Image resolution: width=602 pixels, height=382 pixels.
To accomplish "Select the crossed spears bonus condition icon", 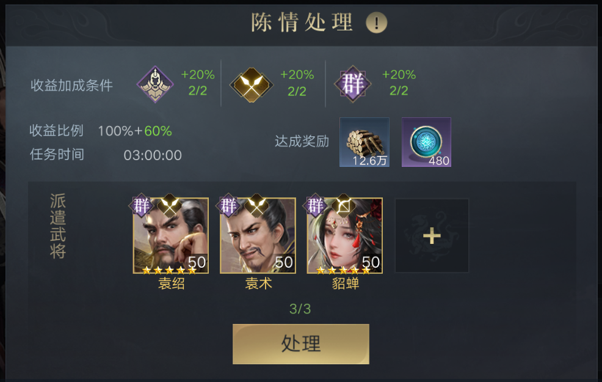I will [x=252, y=84].
